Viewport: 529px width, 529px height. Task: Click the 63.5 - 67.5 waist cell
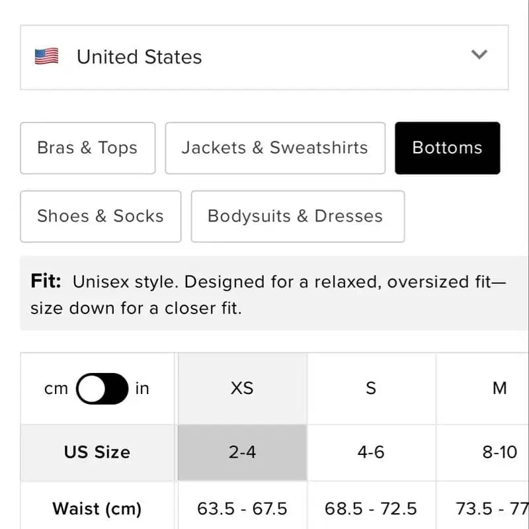coord(242,505)
